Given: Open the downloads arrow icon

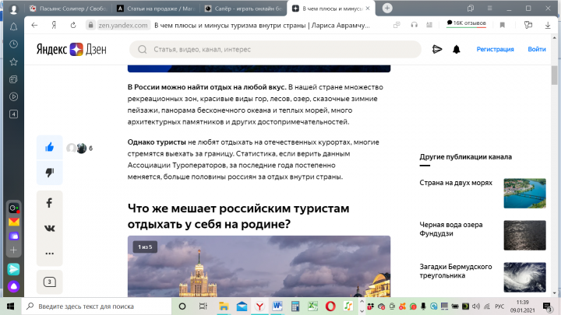Looking at the screenshot, I should 548,25.
